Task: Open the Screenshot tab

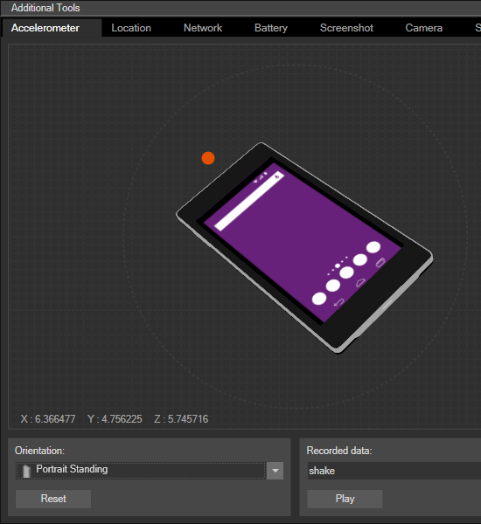Action: 346,28
